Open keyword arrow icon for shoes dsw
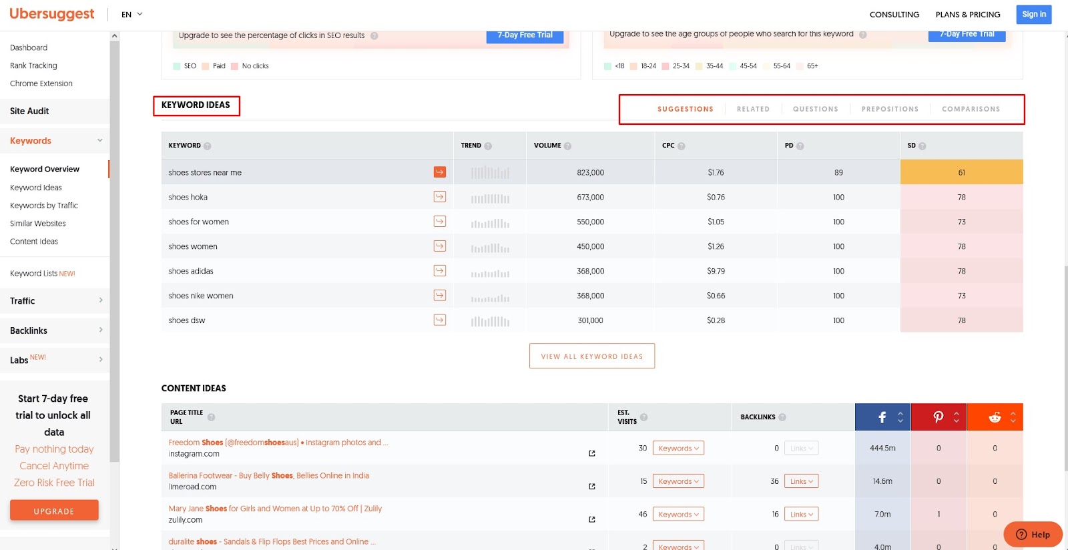1068x550 pixels. coord(440,320)
